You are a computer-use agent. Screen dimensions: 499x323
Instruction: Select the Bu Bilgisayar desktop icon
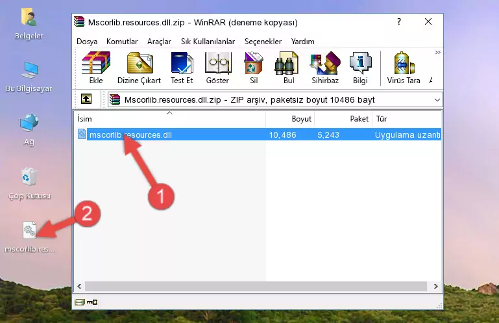coord(29,77)
